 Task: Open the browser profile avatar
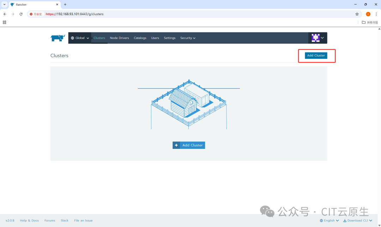point(368,14)
